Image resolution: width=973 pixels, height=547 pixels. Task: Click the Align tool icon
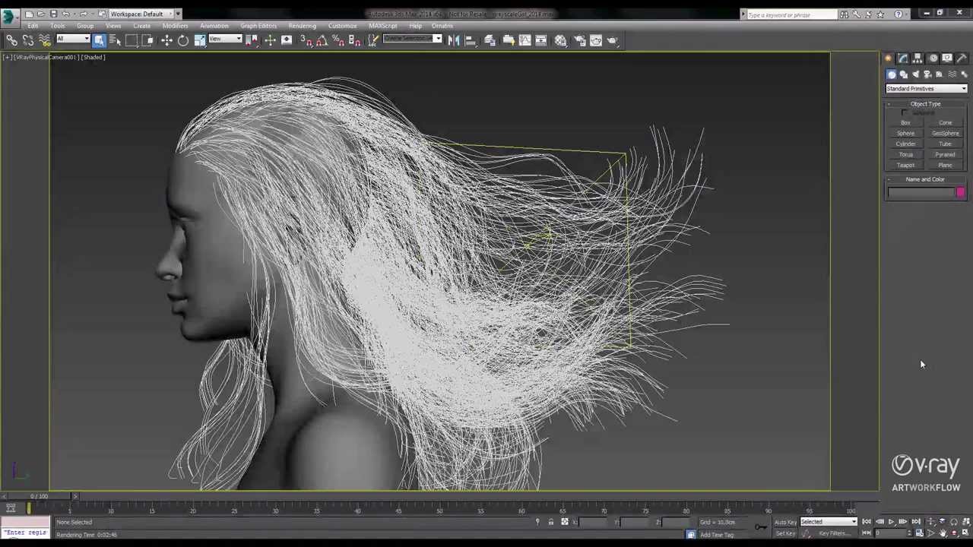(471, 40)
